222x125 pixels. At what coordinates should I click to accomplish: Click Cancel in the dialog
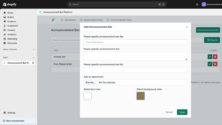pyautogui.click(x=169, y=112)
